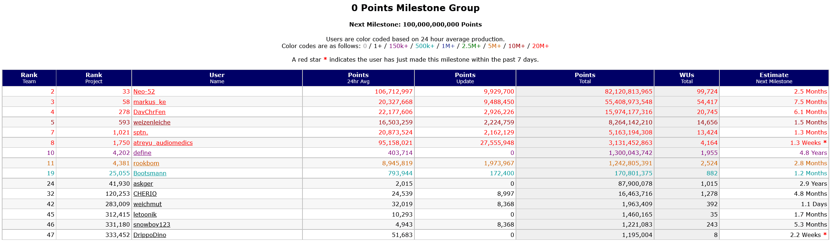The height and width of the screenshot is (242, 831).
Task: Click the weichmut user link
Action: pos(147,204)
